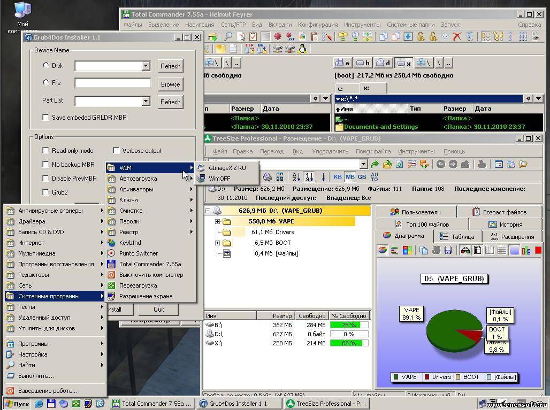Click Refresh button next to Disk field

pos(171,66)
